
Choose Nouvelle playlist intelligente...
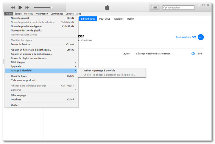(41, 26)
